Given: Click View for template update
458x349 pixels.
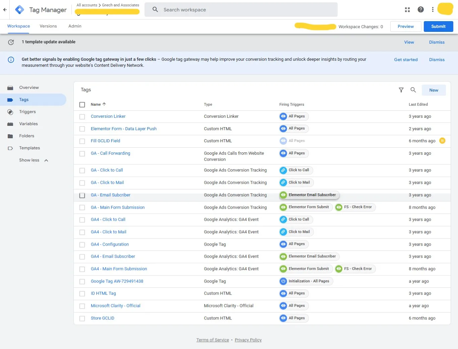Looking at the screenshot, I should (409, 42).
